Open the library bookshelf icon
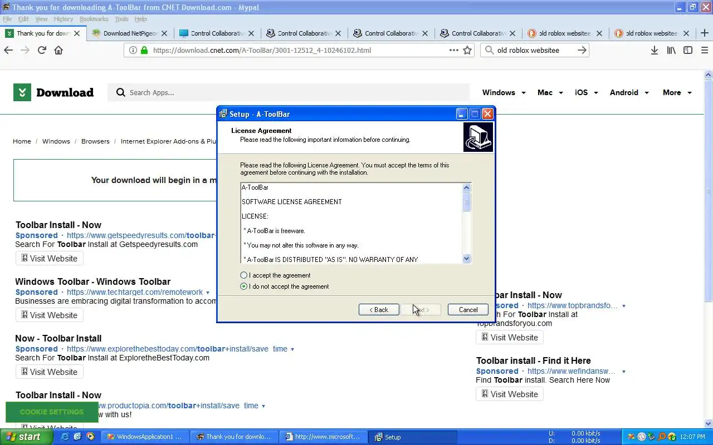This screenshot has width=713, height=445. tap(671, 50)
